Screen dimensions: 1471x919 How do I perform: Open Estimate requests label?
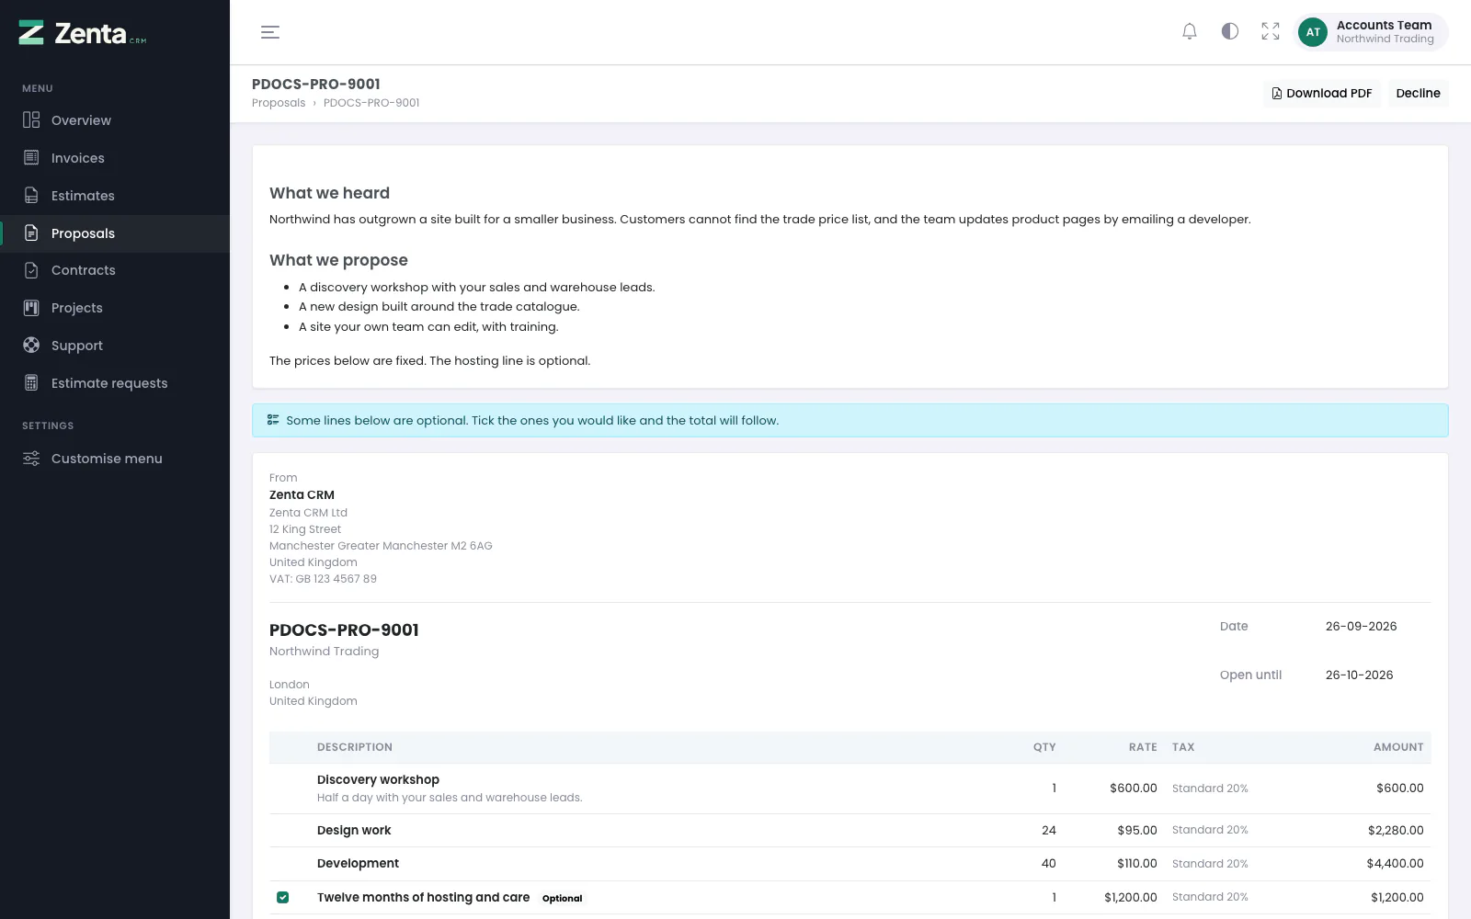point(109,383)
